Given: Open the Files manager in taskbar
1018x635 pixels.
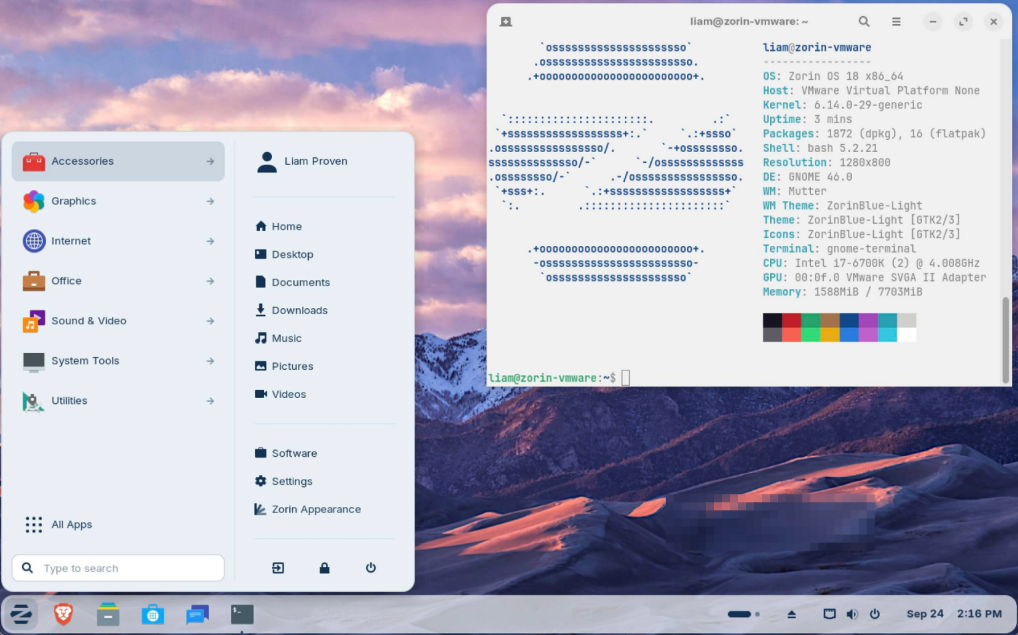Looking at the screenshot, I should (108, 614).
